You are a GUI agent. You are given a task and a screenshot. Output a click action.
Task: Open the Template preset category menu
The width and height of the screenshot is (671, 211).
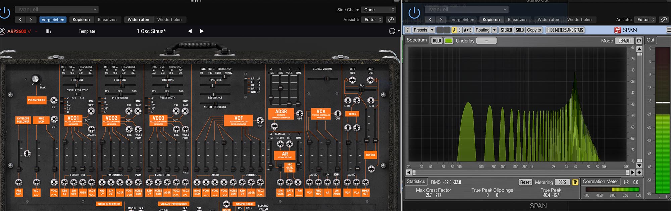pos(87,31)
